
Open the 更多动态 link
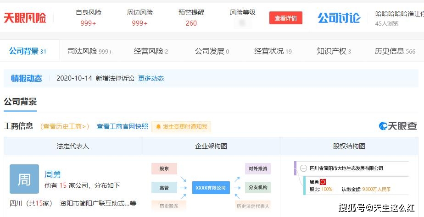click(x=151, y=78)
